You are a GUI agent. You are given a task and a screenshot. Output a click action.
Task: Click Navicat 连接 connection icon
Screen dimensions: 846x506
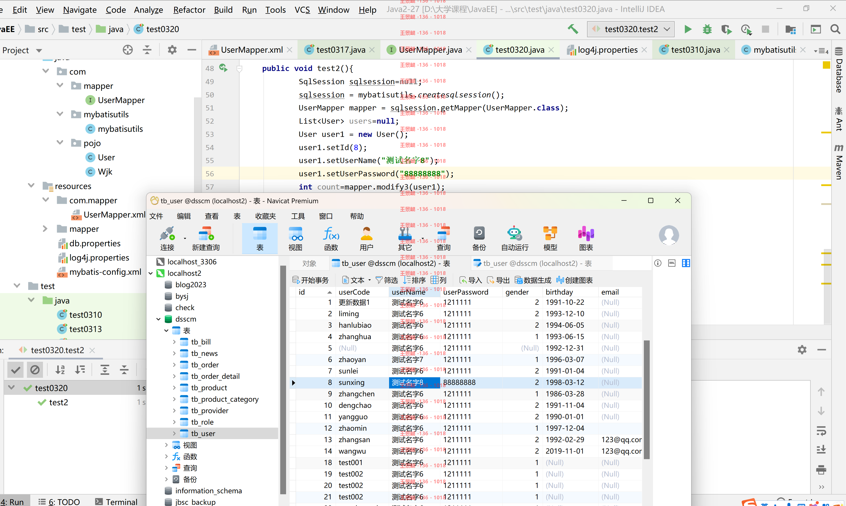(x=167, y=238)
